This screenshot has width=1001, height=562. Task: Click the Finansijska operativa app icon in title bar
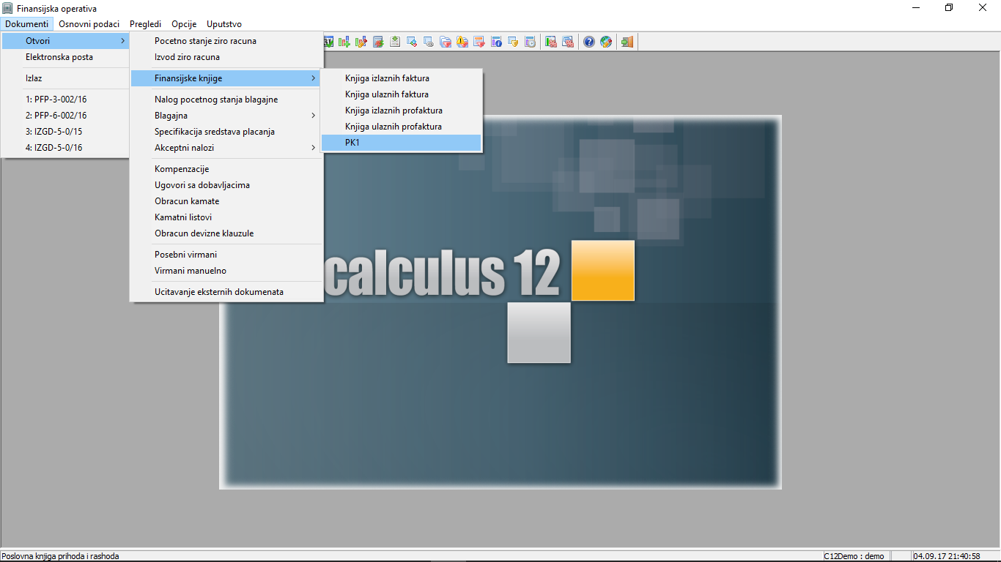point(7,8)
